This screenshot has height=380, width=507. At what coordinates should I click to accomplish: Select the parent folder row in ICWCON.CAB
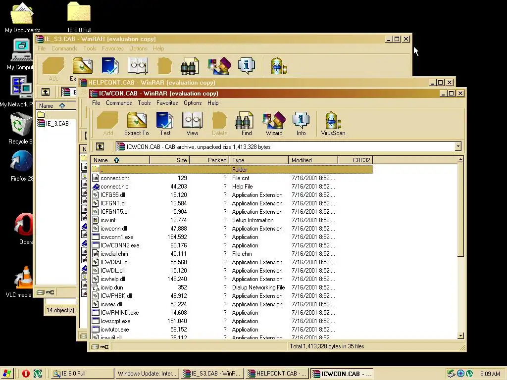pyautogui.click(x=232, y=169)
